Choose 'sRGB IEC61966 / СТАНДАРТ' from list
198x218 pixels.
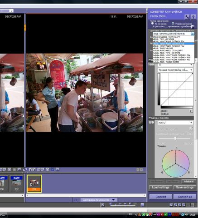(x=174, y=37)
